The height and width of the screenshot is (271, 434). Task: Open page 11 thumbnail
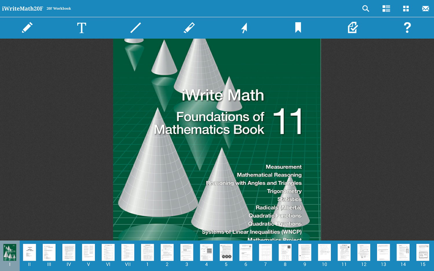pyautogui.click(x=344, y=252)
